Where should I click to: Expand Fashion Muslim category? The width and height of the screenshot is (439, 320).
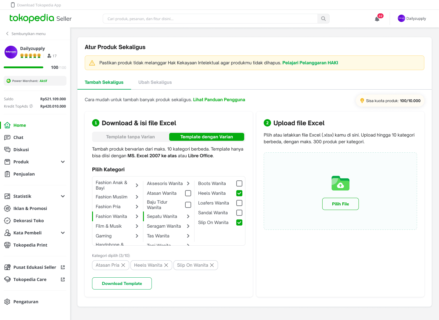[x=137, y=197]
